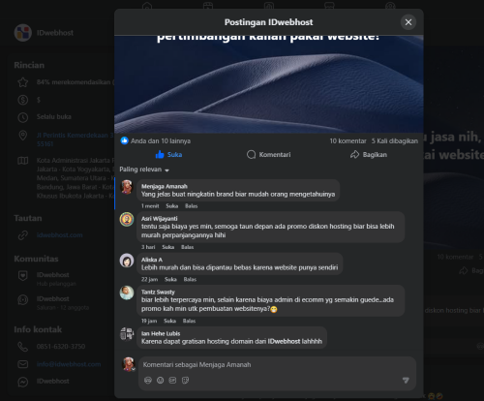
Task: Open info@idwebhost.com email link
Action: coord(69,364)
